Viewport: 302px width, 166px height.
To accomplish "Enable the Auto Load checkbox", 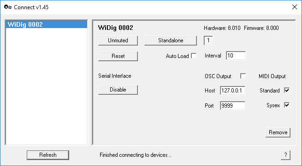I will [194, 56].
